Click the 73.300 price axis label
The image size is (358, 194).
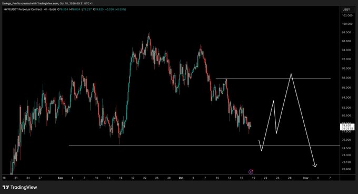tap(346, 155)
